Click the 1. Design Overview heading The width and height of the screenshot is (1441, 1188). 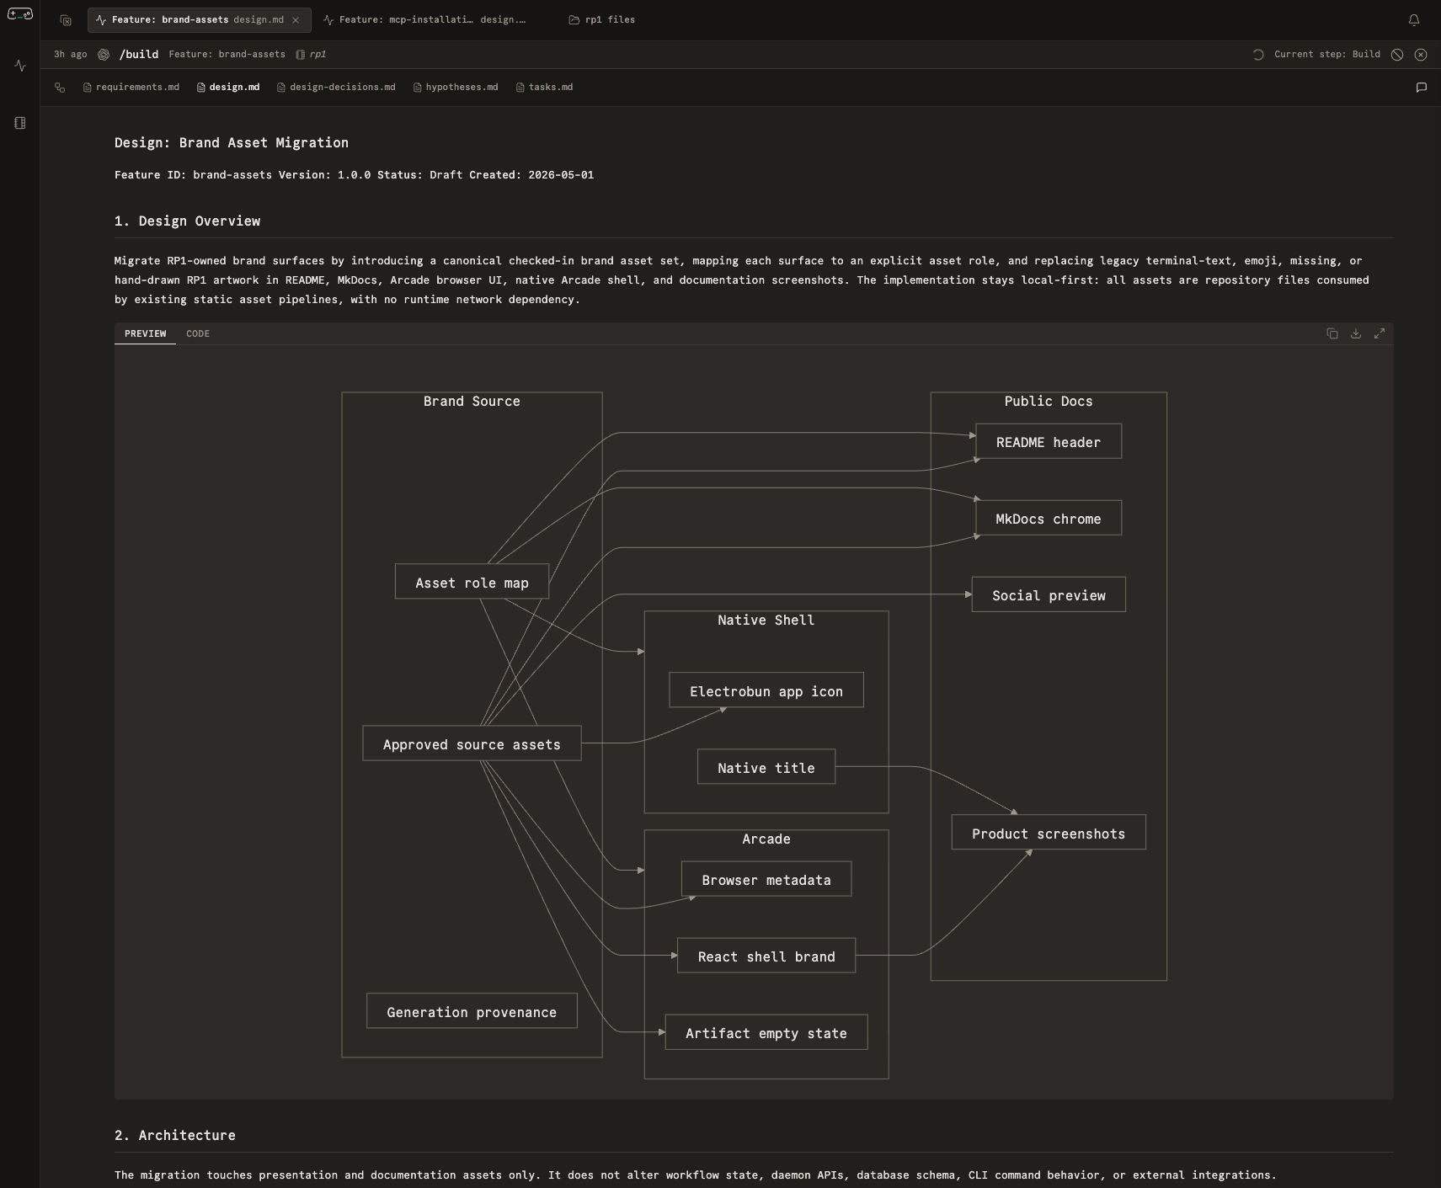tap(188, 221)
